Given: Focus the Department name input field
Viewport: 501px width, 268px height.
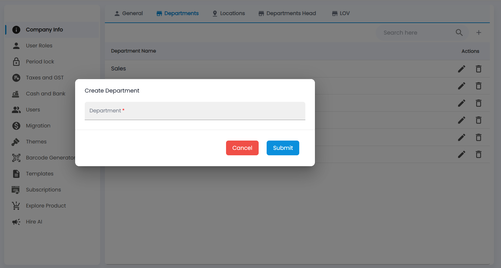Looking at the screenshot, I should tap(195, 111).
